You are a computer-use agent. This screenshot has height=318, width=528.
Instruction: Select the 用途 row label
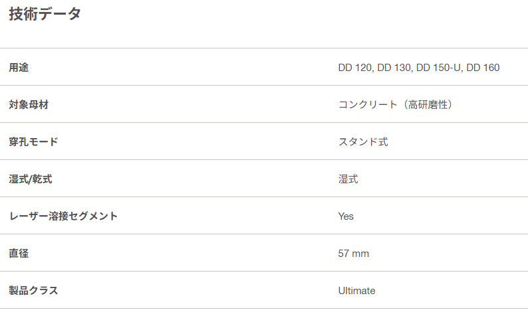[19, 67]
